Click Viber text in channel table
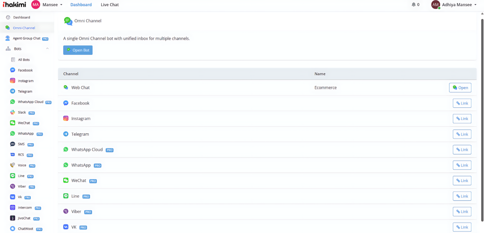The height and width of the screenshot is (233, 484). (76, 211)
